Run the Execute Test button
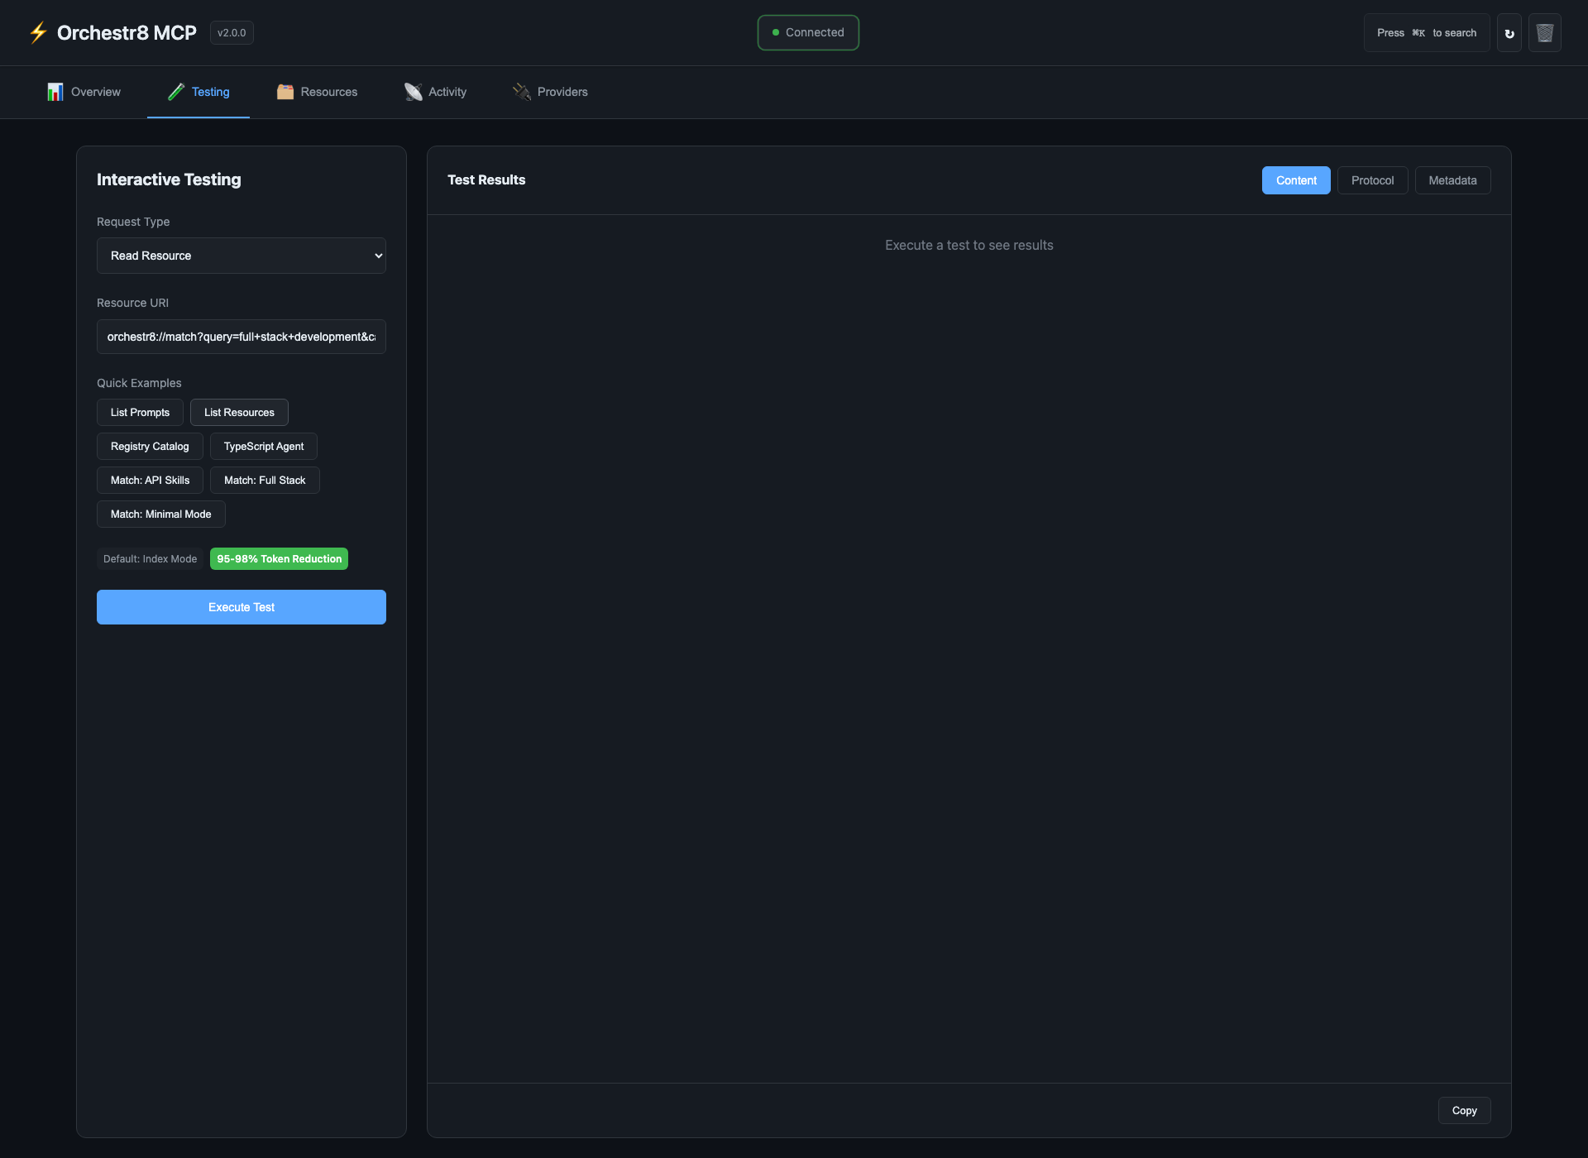The image size is (1588, 1158). (x=242, y=607)
